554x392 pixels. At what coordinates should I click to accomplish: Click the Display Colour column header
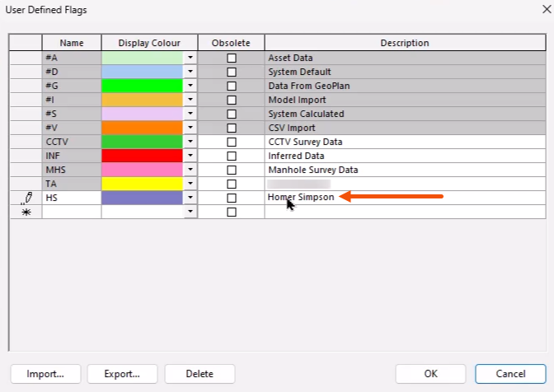tap(149, 43)
